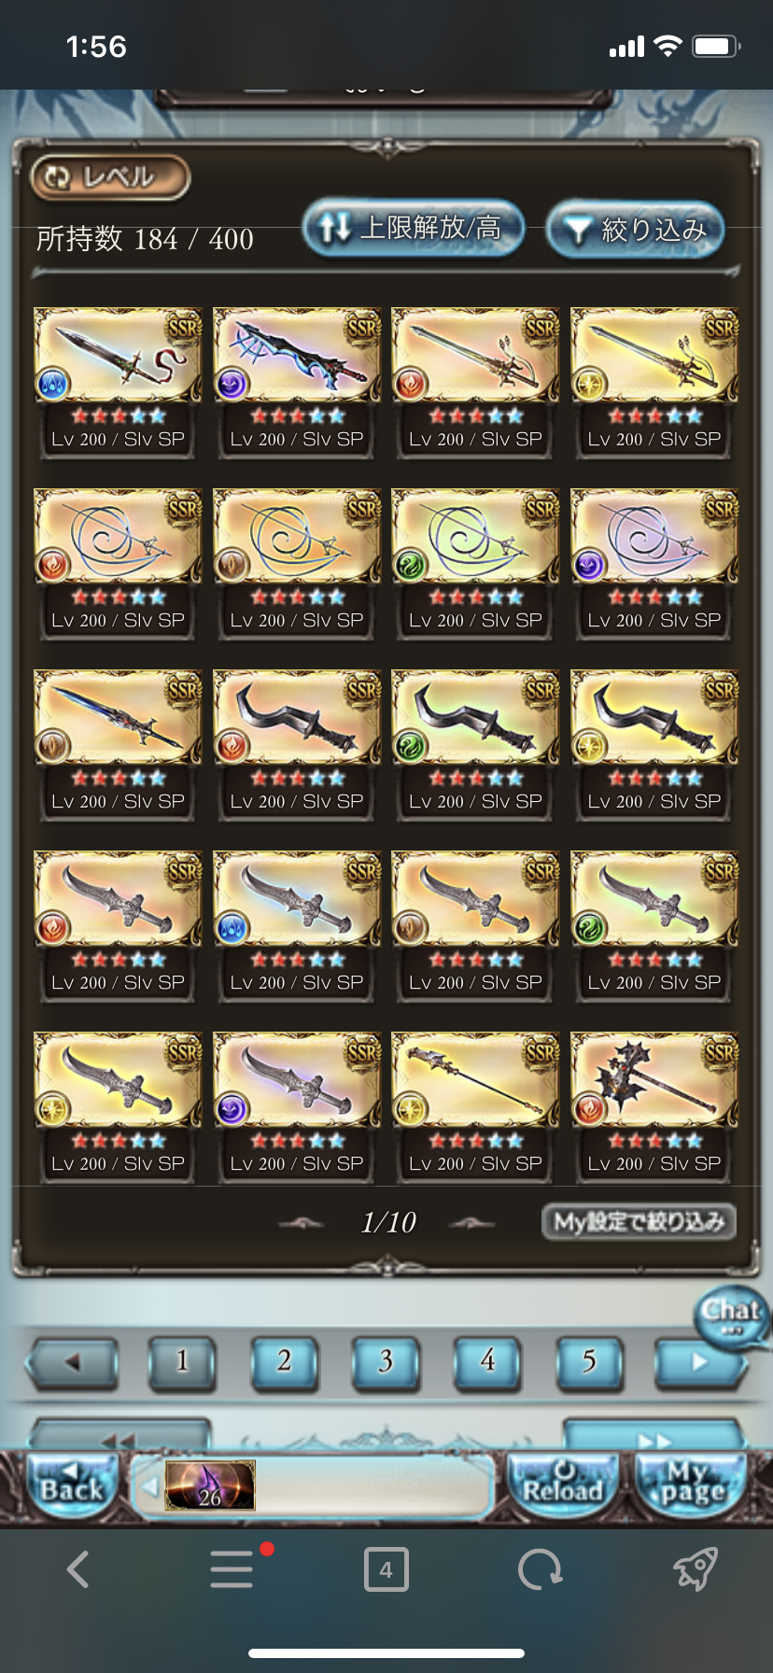
Task: Go to page 5 of the weapon list
Action: 589,1362
